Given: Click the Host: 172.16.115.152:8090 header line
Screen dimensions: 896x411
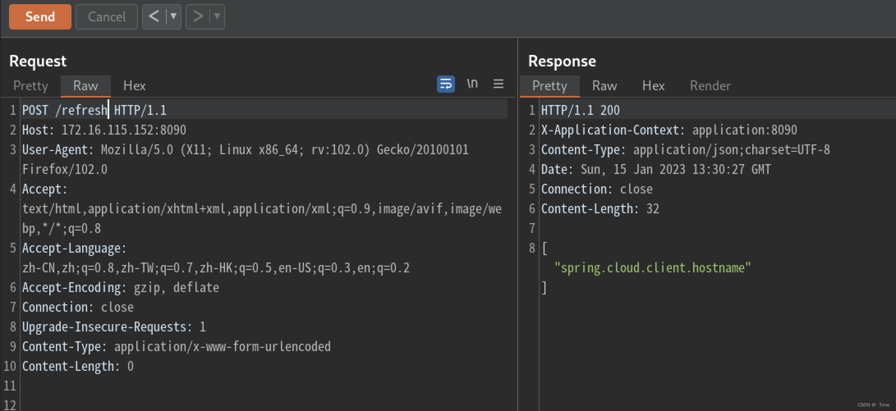Looking at the screenshot, I should point(104,130).
